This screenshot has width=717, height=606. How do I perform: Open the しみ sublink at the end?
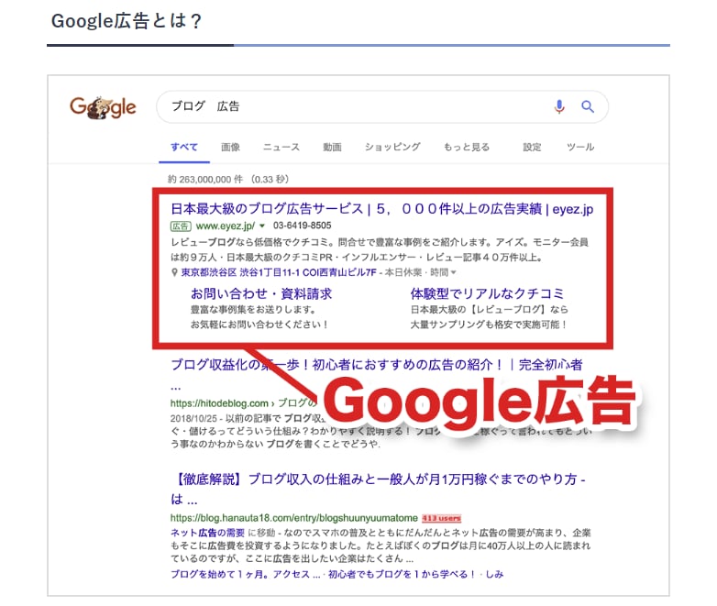(x=494, y=575)
